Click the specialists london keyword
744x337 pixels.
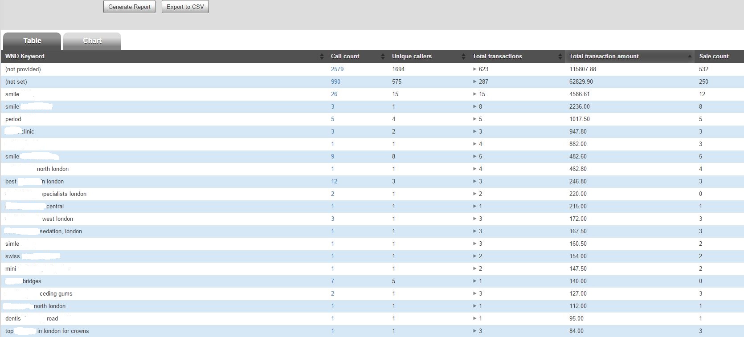[x=65, y=194]
